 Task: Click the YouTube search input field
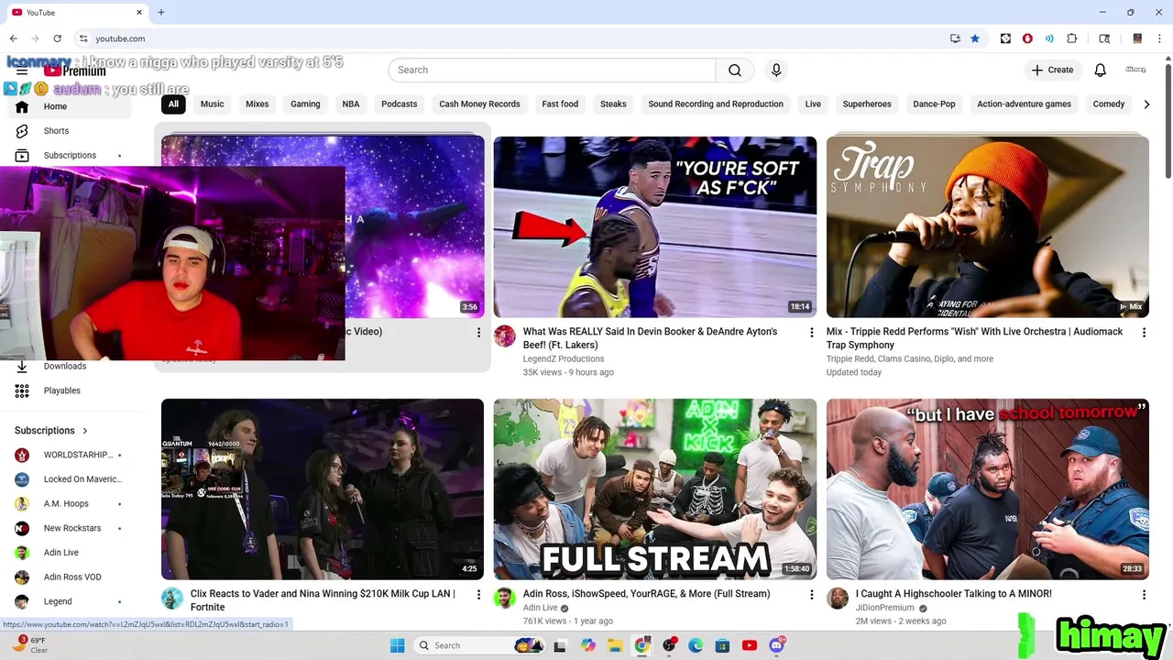tap(552, 70)
